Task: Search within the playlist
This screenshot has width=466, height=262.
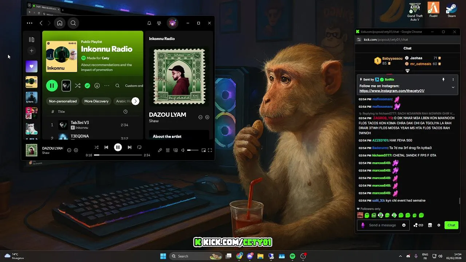Action: 117,86
